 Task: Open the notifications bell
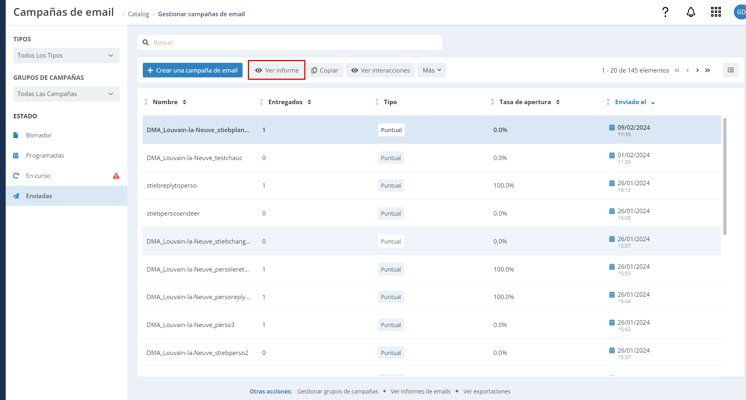[691, 12]
